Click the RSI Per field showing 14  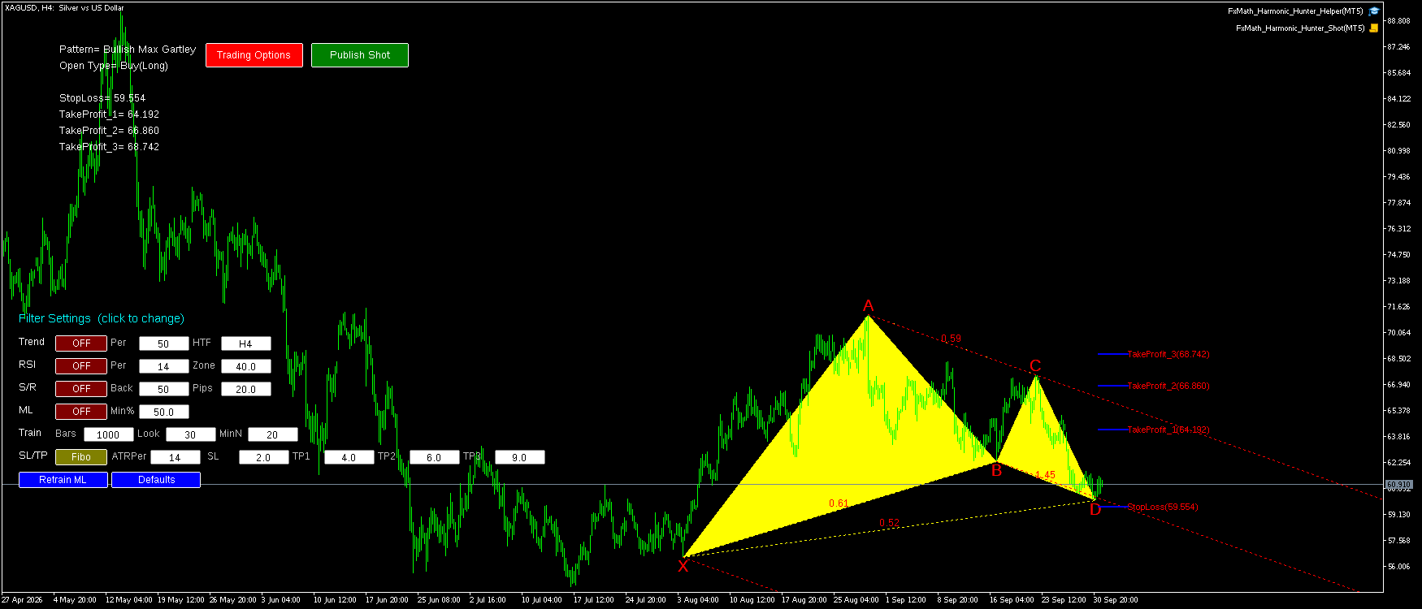point(163,366)
